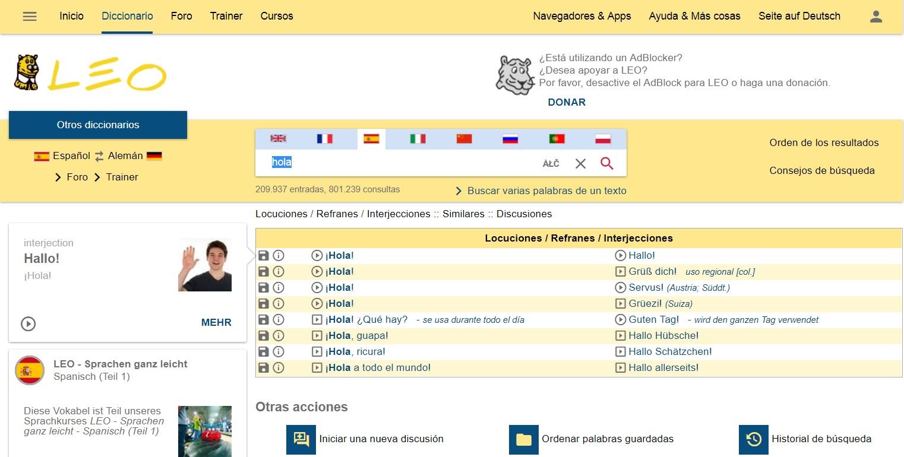Select the Chinese flag dictionary
Screen dimensions: 904x457
tap(464, 138)
